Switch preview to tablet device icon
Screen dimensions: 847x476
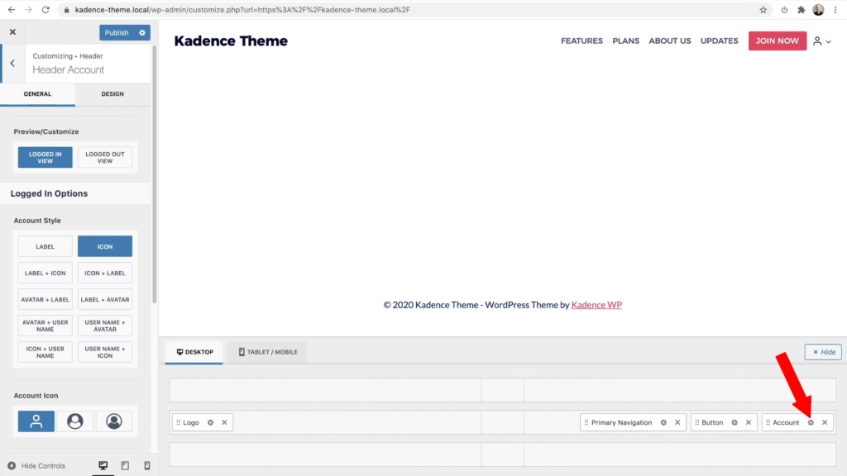(125, 465)
